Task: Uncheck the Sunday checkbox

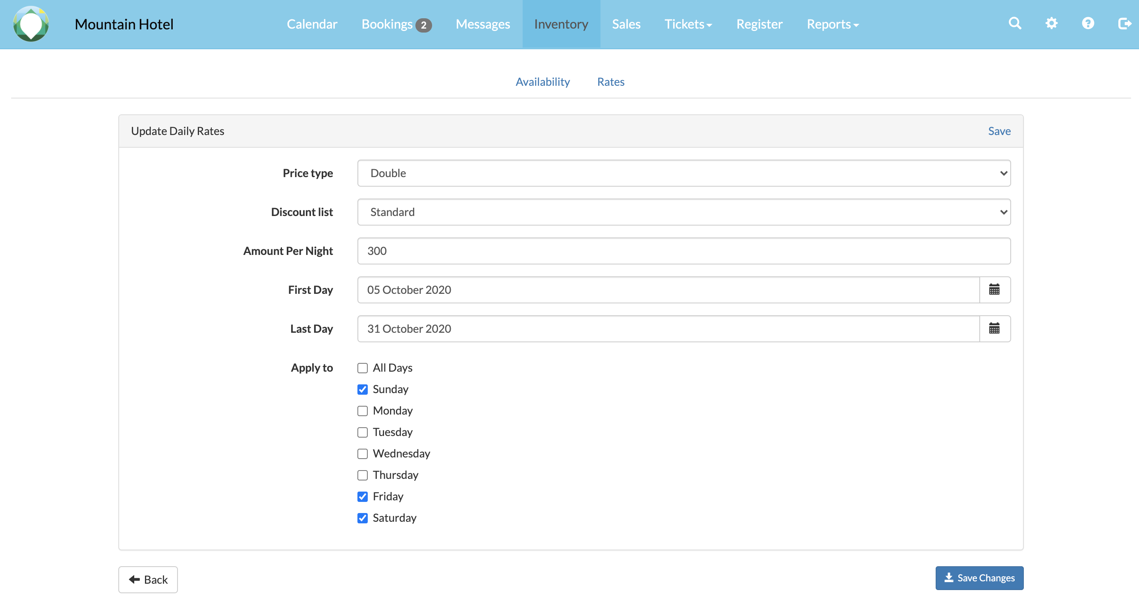Action: point(363,390)
